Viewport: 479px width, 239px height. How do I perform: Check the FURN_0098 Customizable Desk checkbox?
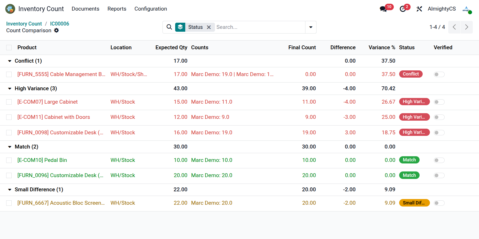click(x=9, y=133)
